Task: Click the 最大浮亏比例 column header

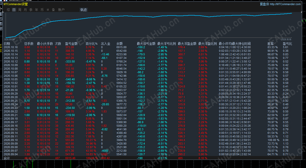Action: (x=167, y=44)
